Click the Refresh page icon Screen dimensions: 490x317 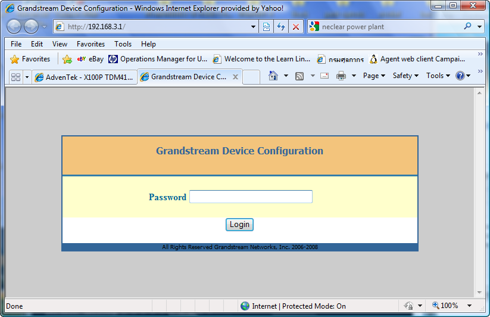point(281,27)
